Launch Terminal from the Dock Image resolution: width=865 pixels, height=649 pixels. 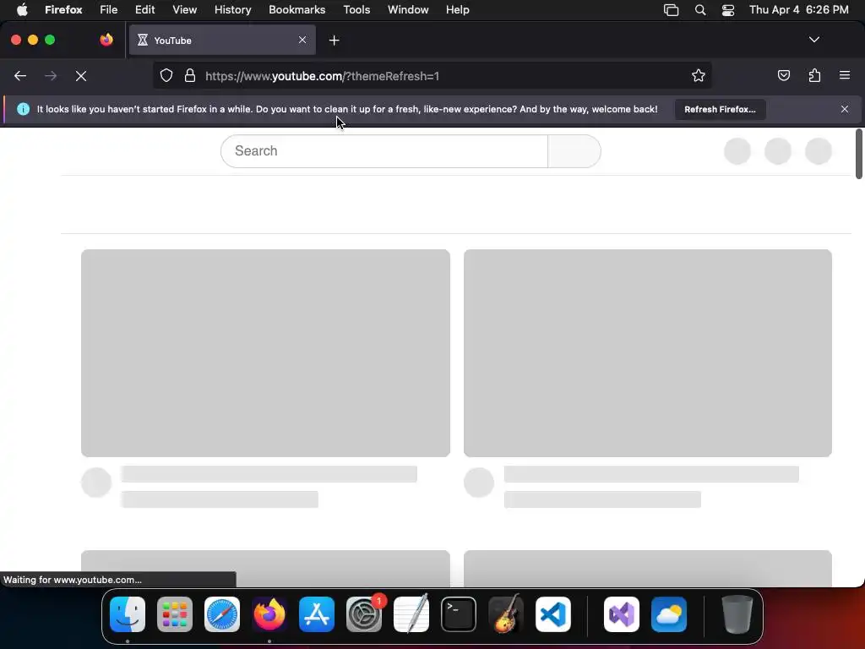pyautogui.click(x=459, y=614)
